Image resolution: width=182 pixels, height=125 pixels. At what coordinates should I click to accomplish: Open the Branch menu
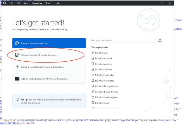coord(49,3)
